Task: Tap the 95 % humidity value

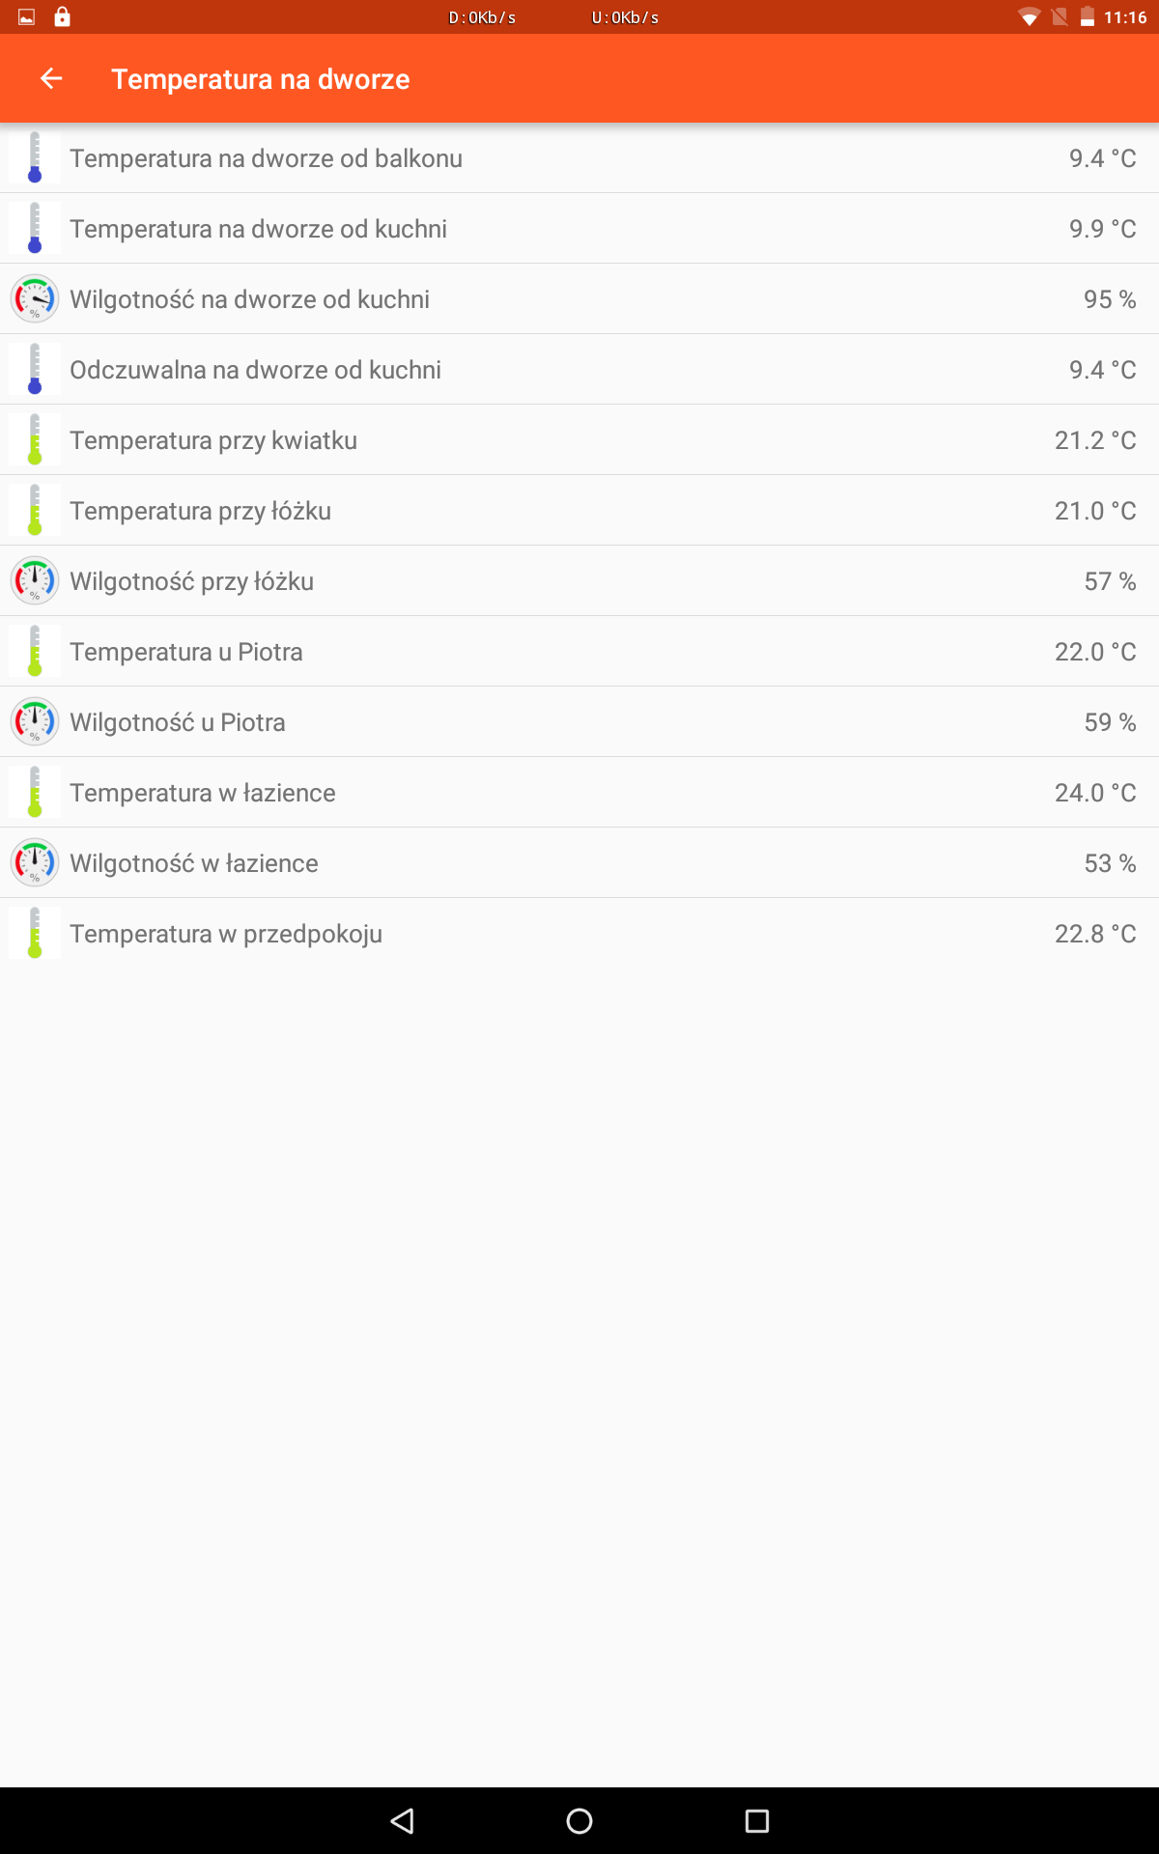Action: point(1110,299)
